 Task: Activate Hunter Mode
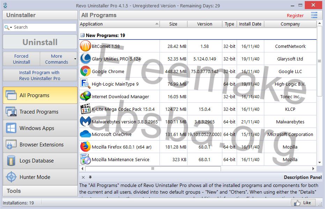pyautogui.click(x=40, y=177)
